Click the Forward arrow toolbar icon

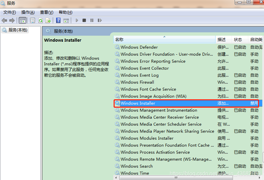12,20
